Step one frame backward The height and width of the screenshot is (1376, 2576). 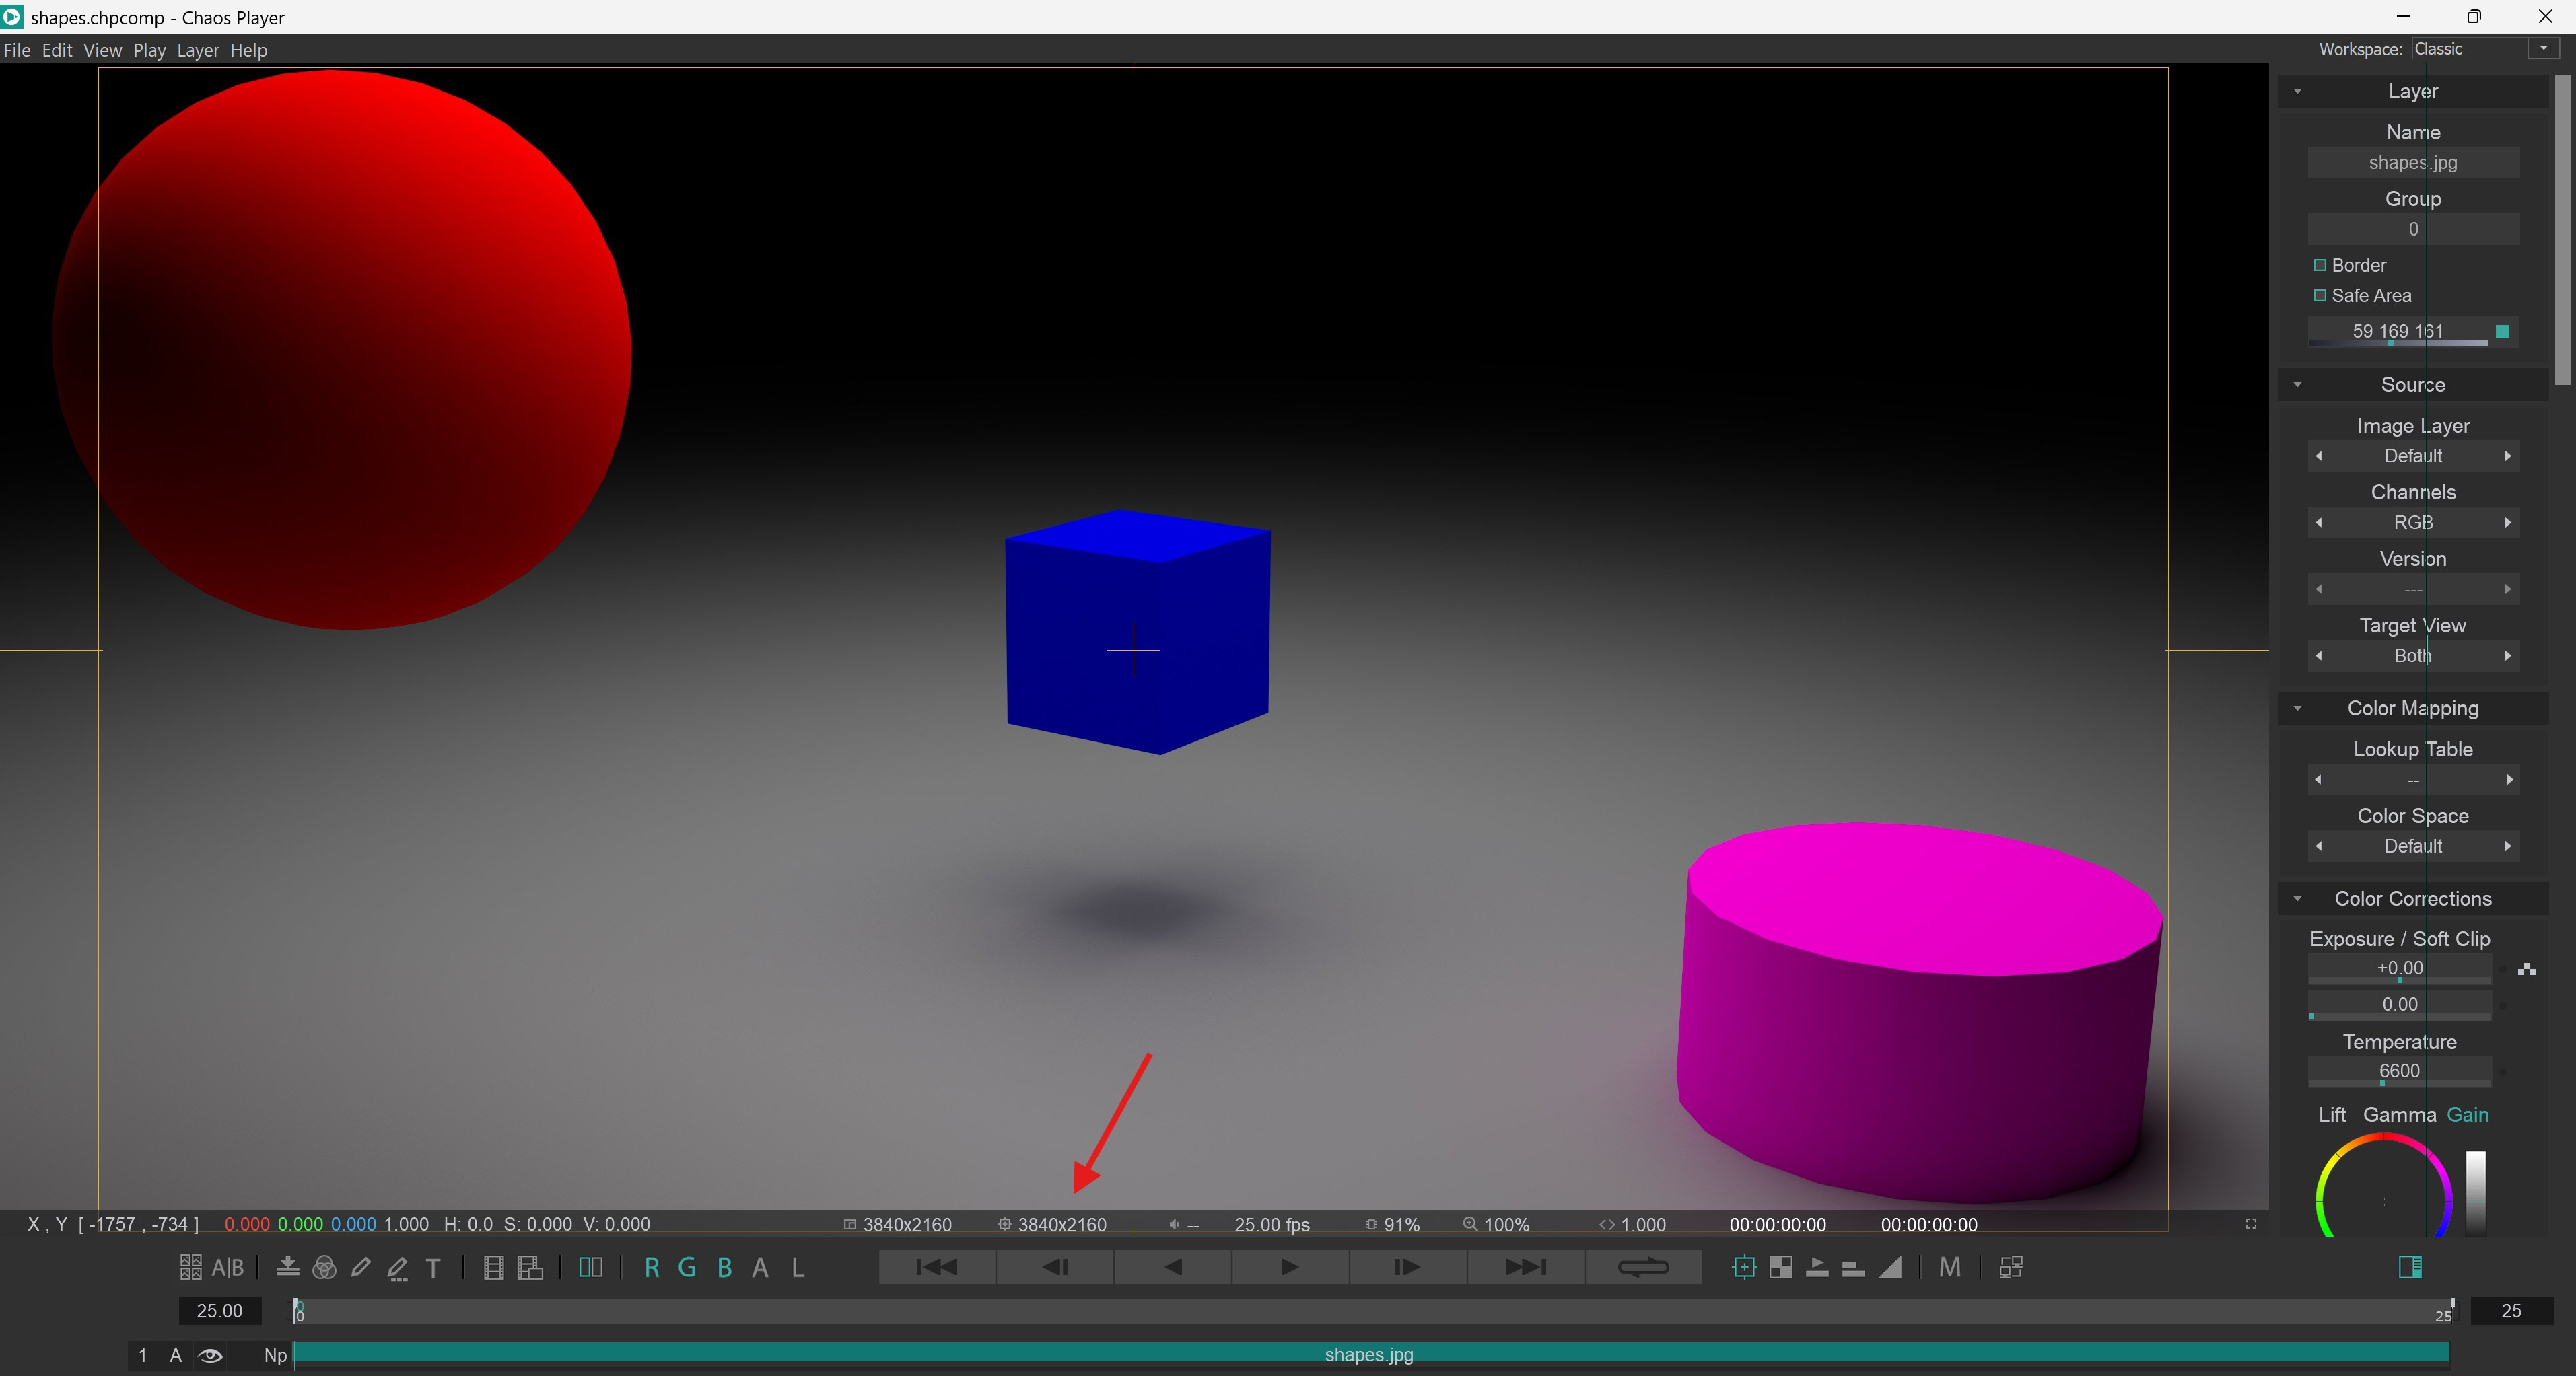point(1055,1267)
